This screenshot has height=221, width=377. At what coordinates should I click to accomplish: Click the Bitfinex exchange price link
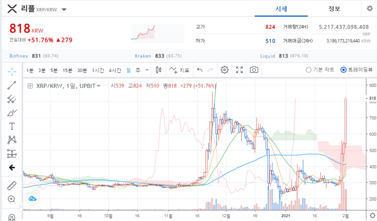pos(34,56)
